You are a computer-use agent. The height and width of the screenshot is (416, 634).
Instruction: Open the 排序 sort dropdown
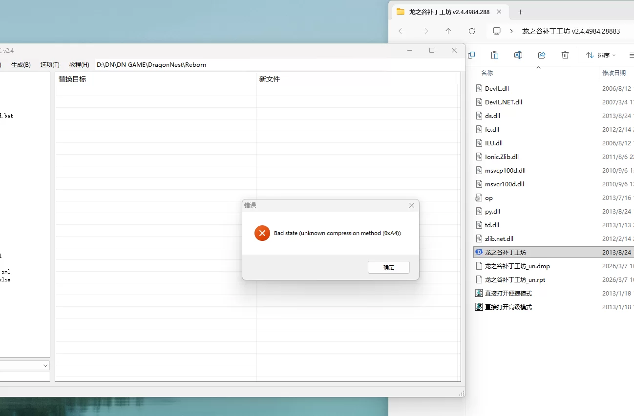pos(601,55)
